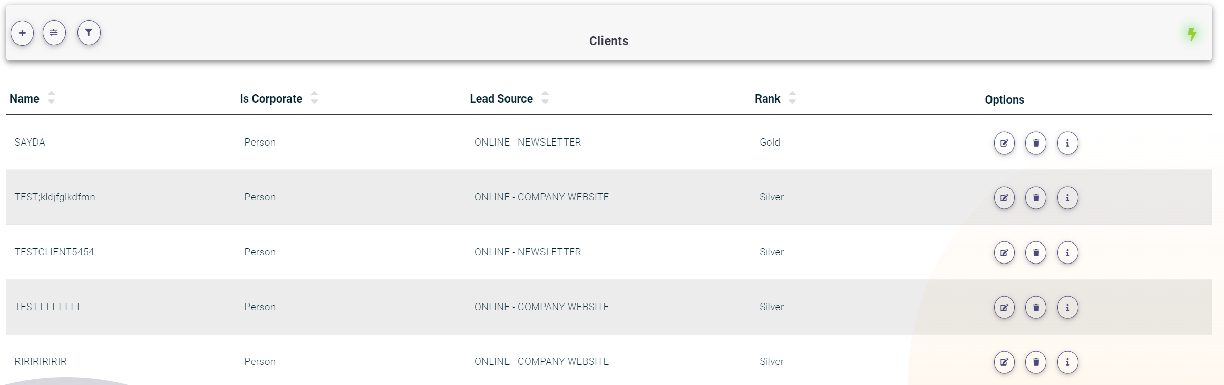Open the column settings sliders icon
Screen dimensions: 1224x385
(54, 33)
